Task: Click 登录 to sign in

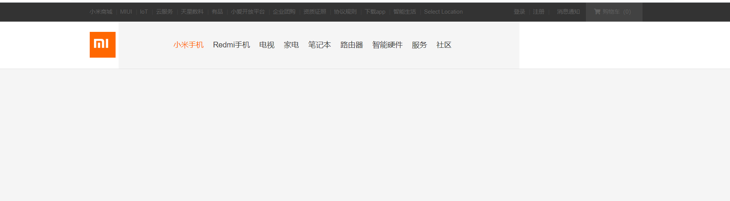Action: [519, 12]
